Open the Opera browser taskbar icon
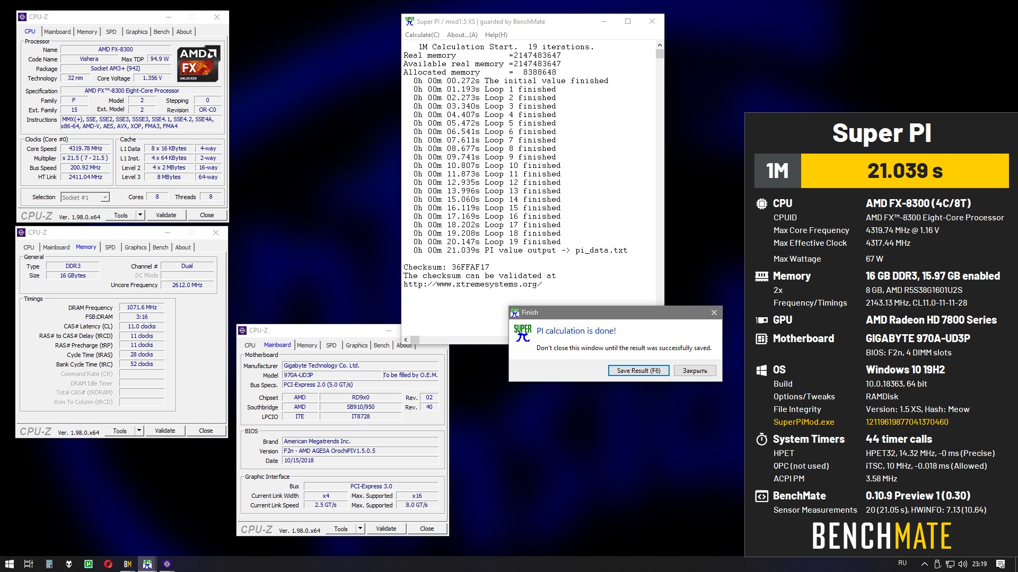 [108, 564]
